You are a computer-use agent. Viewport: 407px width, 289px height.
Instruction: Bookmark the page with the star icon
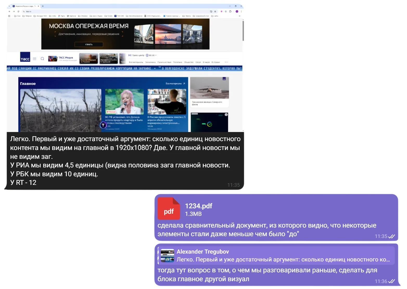[x=215, y=11]
